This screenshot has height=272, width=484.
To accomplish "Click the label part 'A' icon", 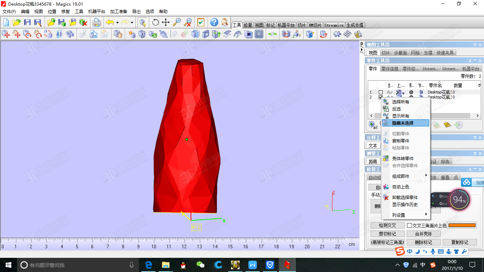I will (x=142, y=34).
